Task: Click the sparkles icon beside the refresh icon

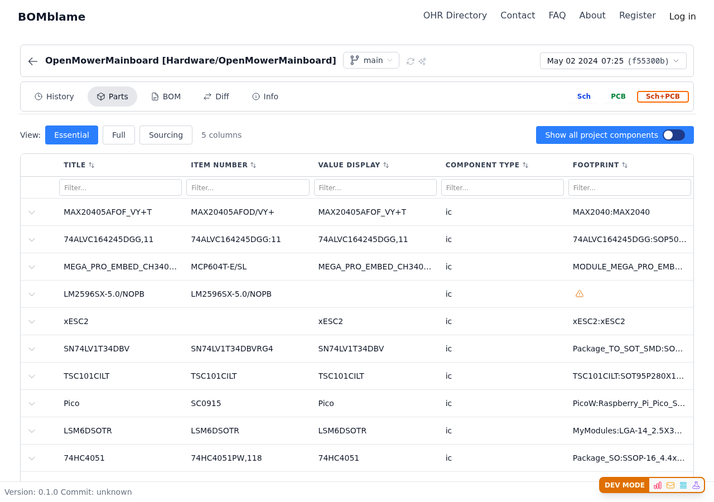Action: tap(422, 61)
